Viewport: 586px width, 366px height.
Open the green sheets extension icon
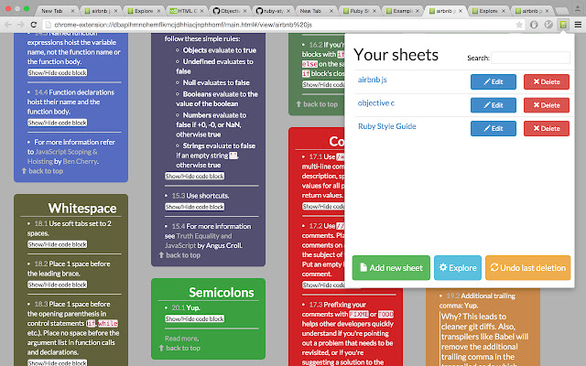coord(563,25)
